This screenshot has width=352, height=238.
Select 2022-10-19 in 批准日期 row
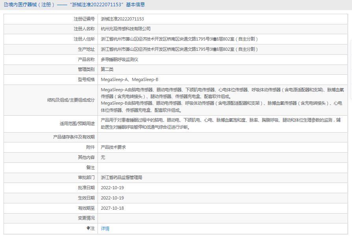click(112, 188)
